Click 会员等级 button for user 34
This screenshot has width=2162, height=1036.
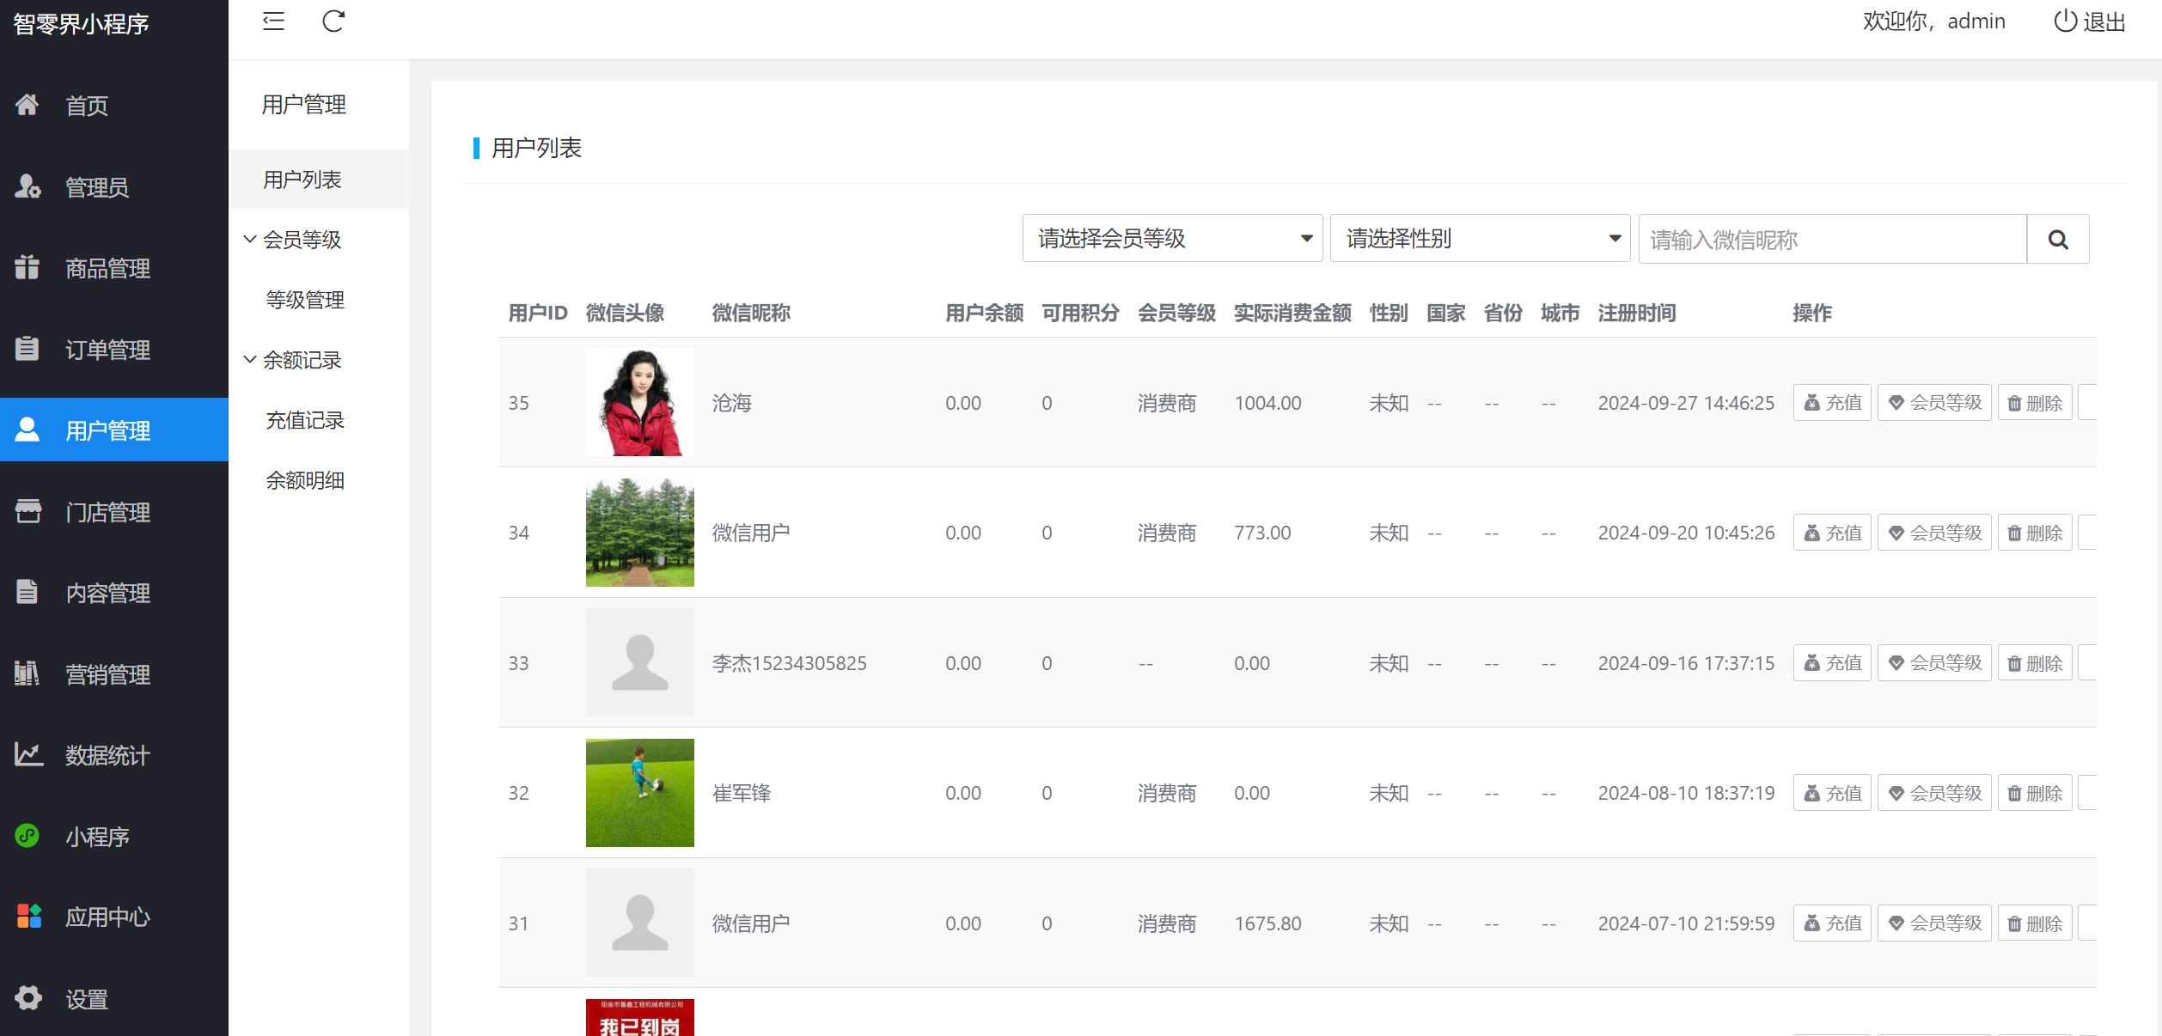click(1933, 533)
